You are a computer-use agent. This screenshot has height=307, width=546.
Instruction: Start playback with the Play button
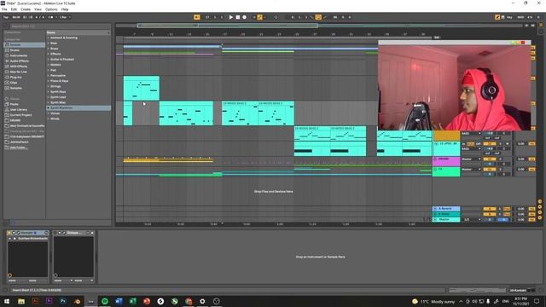pyautogui.click(x=231, y=17)
